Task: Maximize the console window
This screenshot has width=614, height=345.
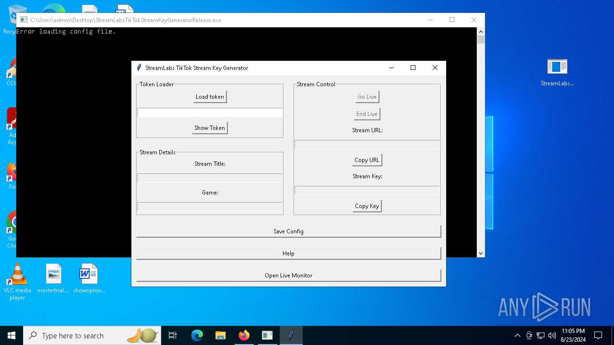Action: (x=452, y=20)
